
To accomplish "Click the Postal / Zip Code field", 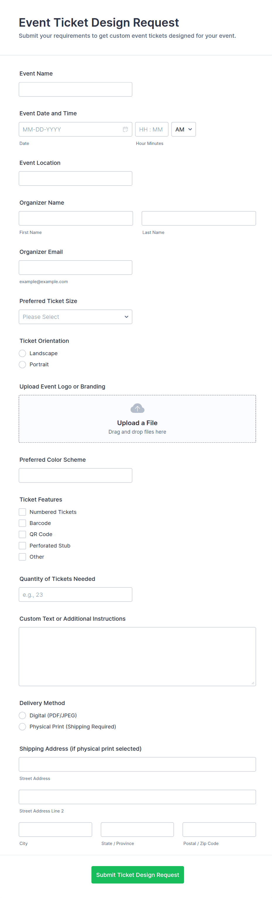I will pyautogui.click(x=219, y=829).
